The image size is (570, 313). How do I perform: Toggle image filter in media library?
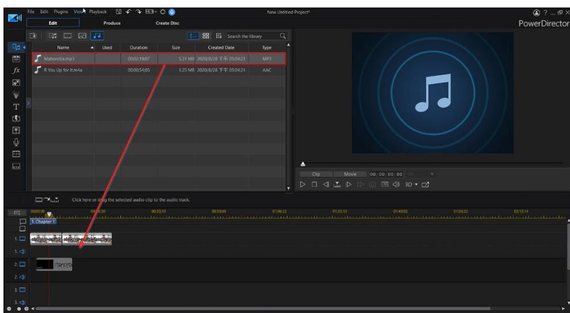(x=82, y=36)
